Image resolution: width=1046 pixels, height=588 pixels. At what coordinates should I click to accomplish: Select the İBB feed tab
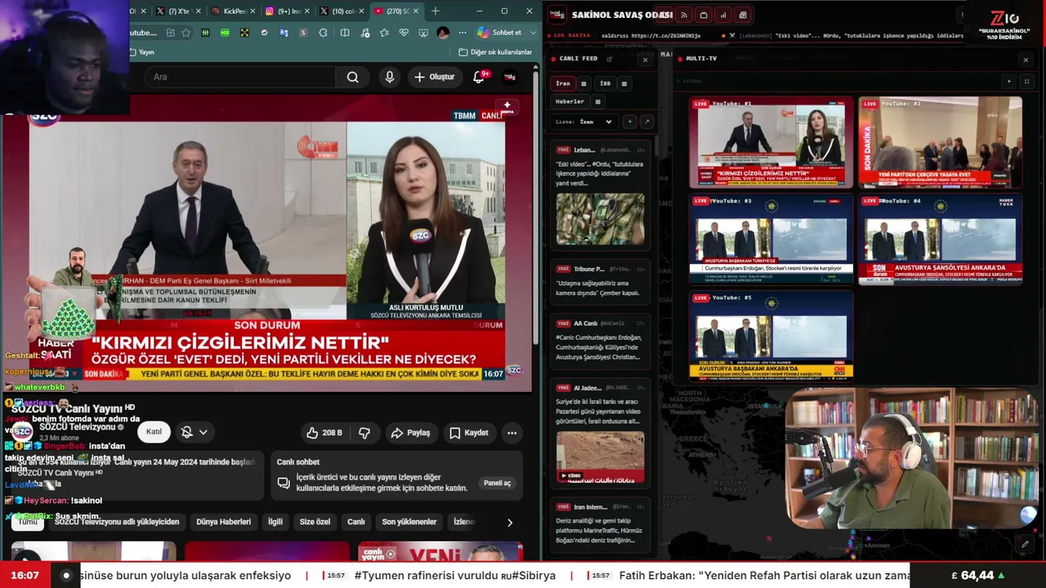click(x=605, y=83)
